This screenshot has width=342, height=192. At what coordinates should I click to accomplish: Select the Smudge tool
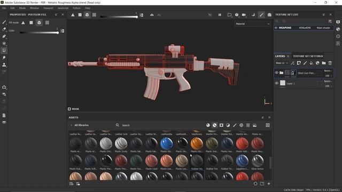(x=4, y=58)
